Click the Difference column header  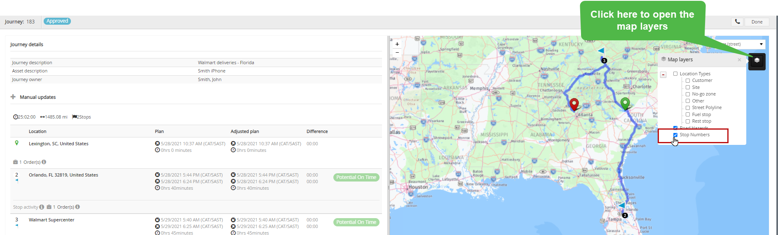point(317,131)
